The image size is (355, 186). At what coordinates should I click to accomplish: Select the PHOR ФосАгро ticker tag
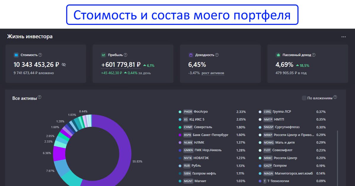click(x=188, y=112)
